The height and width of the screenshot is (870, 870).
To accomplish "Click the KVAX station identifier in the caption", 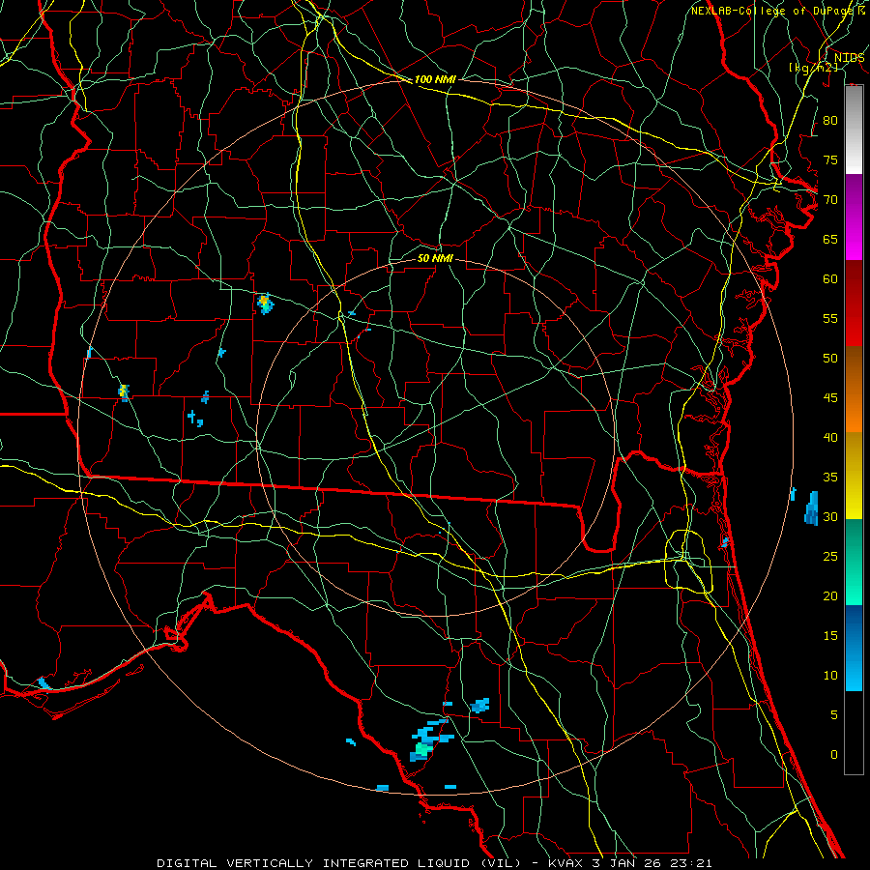I will pos(567,863).
